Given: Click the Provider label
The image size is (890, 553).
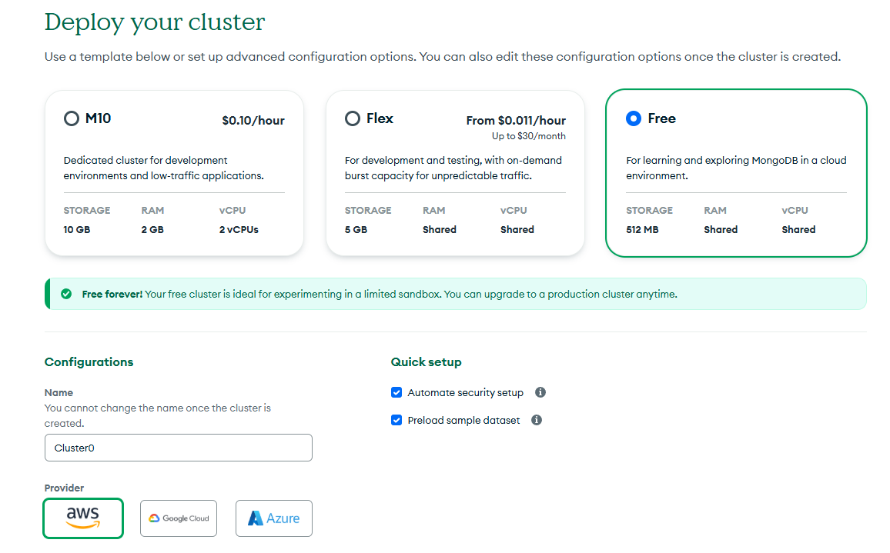Looking at the screenshot, I should click(x=64, y=488).
